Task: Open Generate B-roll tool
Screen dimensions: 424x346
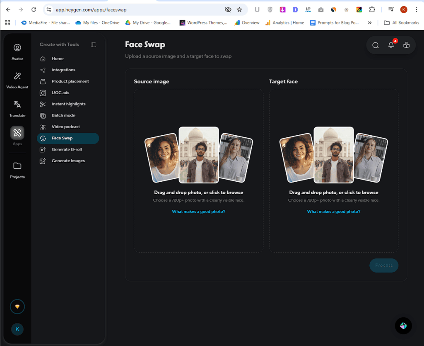Action: point(68,150)
